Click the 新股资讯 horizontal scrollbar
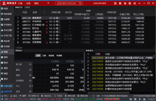156x101 pixels. point(108,93)
